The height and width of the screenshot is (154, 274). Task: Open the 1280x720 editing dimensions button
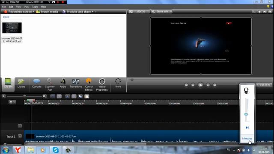point(139,12)
